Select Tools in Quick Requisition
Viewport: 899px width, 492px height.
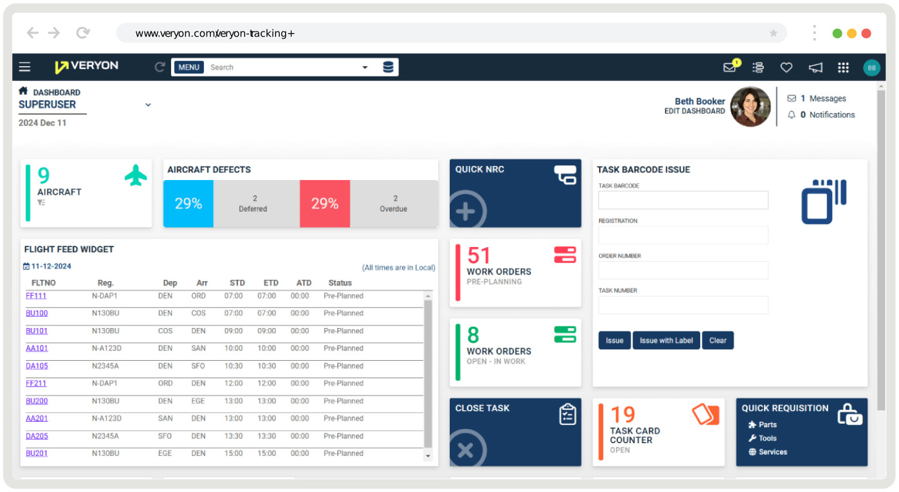point(763,438)
